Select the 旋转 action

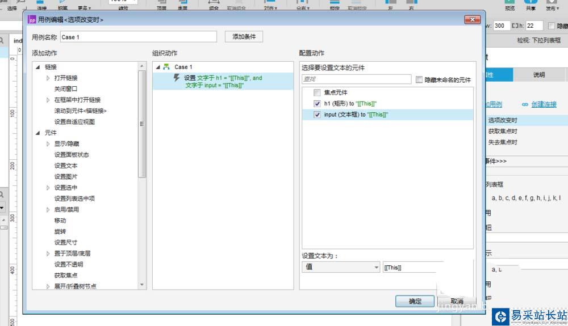pyautogui.click(x=60, y=231)
